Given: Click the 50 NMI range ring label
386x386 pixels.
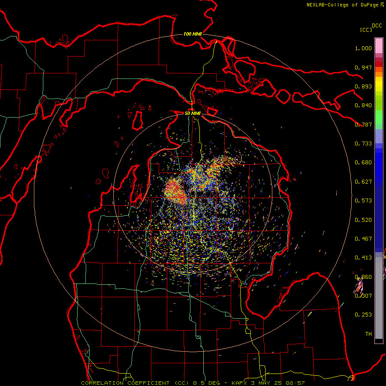Looking at the screenshot, I should pyautogui.click(x=193, y=113).
